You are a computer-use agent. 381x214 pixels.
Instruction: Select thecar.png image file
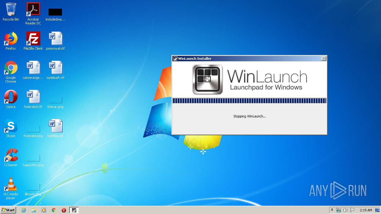point(55,102)
